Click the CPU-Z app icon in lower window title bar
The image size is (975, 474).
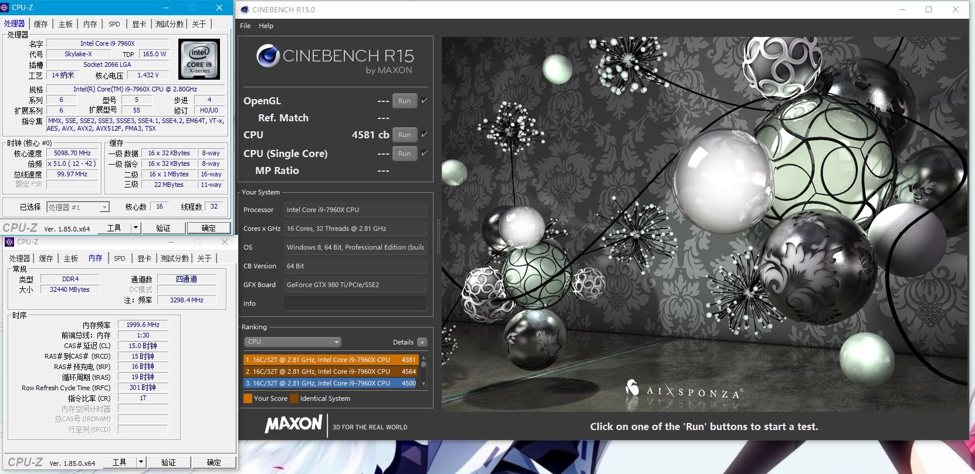click(9, 241)
